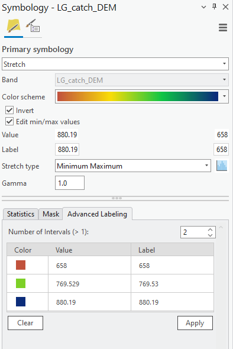Close the Symbology pane

225,7
